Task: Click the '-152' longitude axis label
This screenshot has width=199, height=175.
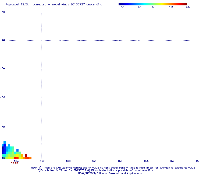Action: (x=171, y=161)
